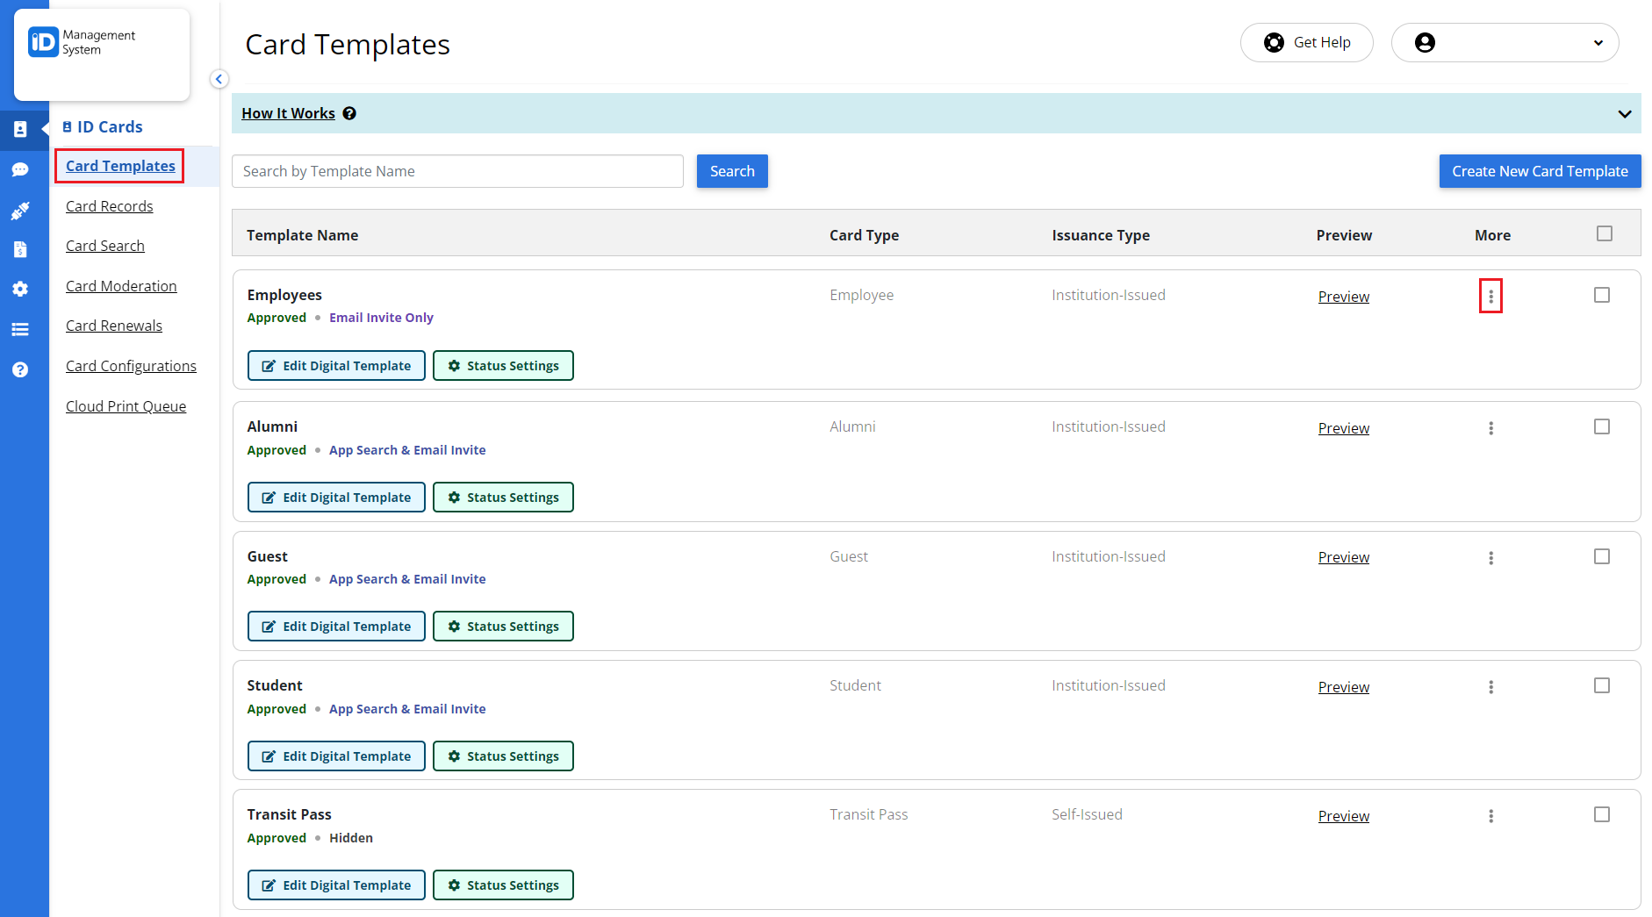The width and height of the screenshot is (1652, 917).
Task: Preview the Employees template
Action: pos(1343,297)
